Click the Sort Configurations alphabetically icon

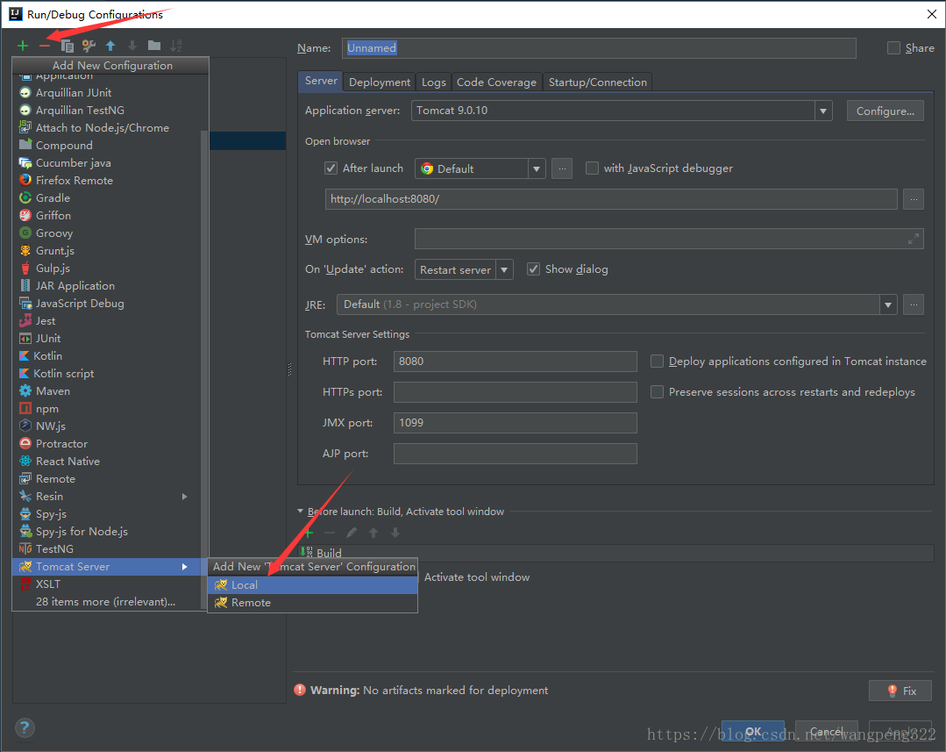175,46
